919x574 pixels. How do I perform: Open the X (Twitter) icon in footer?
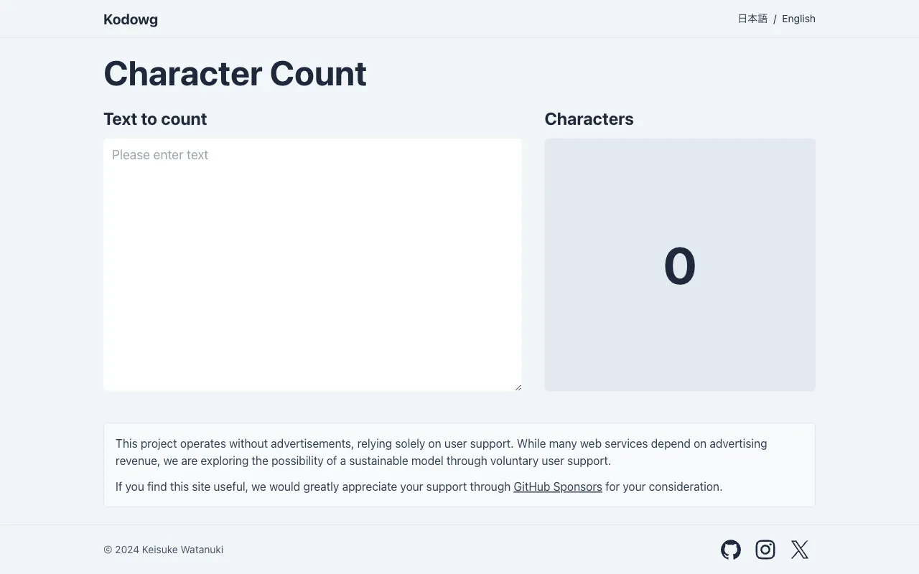[x=800, y=550]
